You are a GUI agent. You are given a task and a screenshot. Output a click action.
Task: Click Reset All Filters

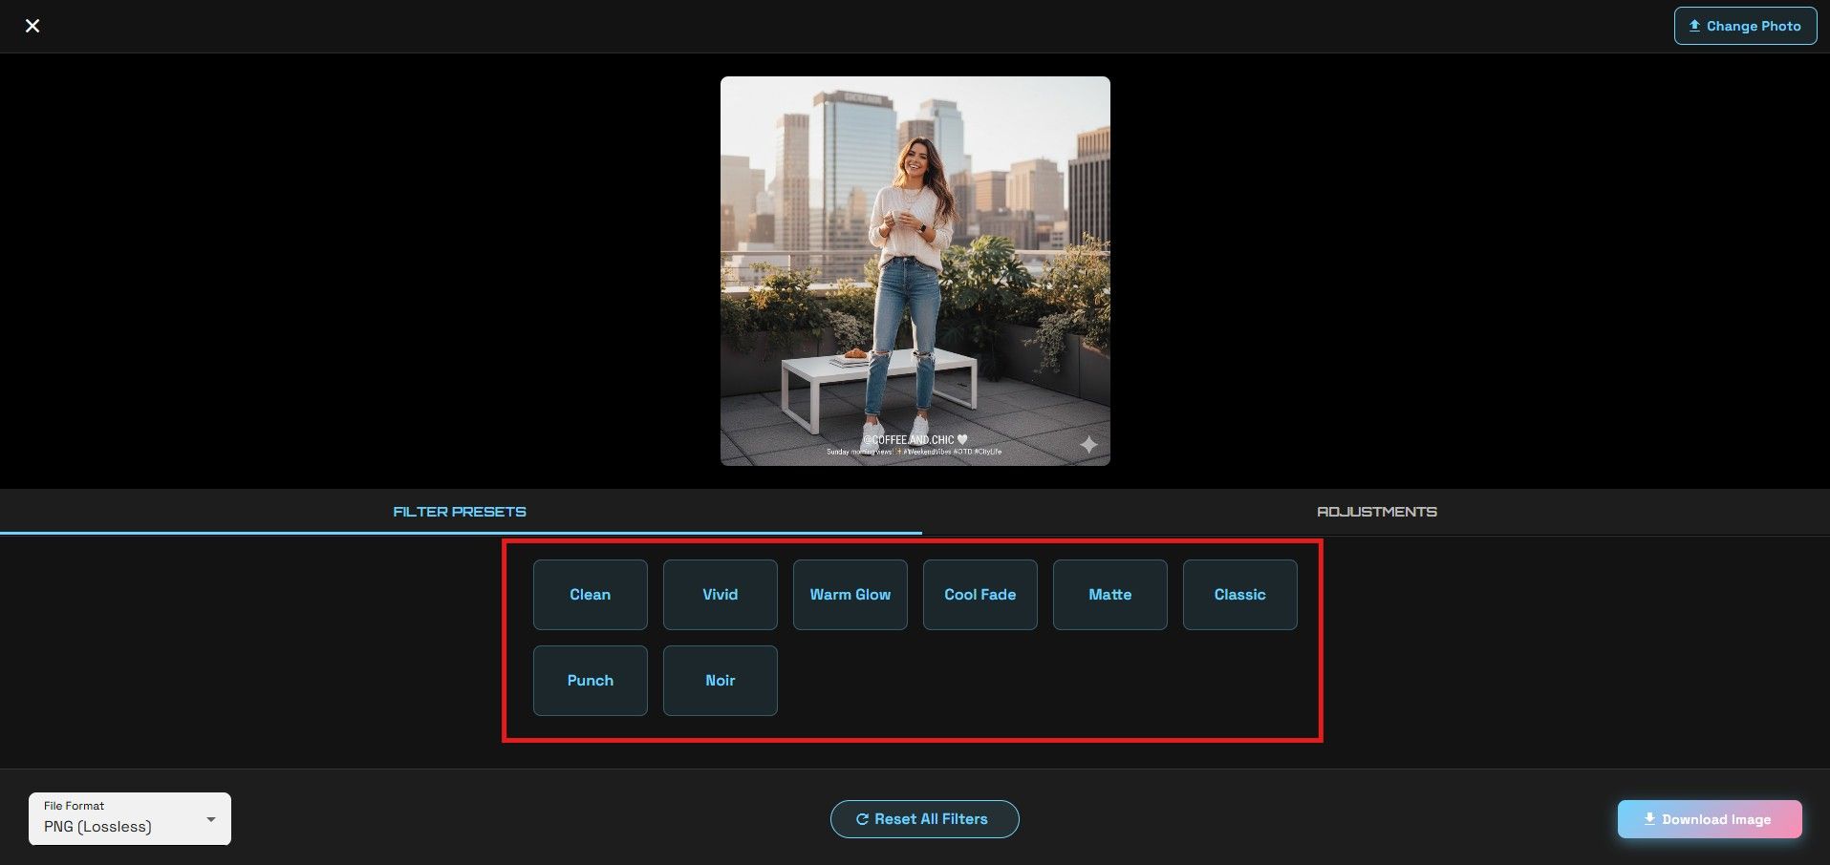pyautogui.click(x=924, y=819)
